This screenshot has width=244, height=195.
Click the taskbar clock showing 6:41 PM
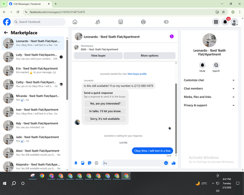(x=227, y=183)
